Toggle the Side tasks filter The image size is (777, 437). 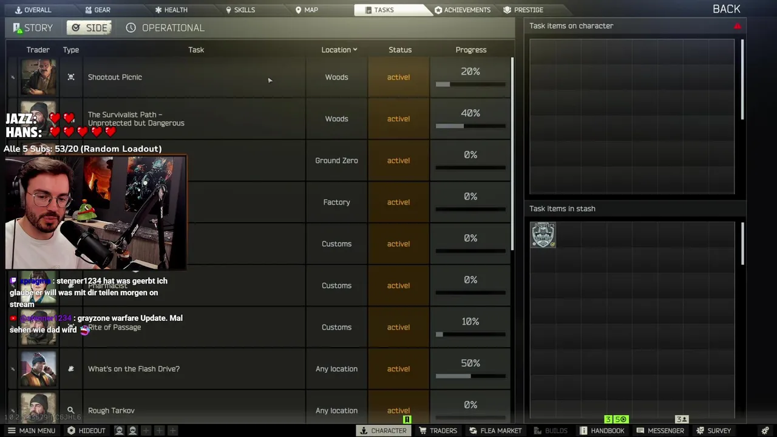(x=89, y=28)
